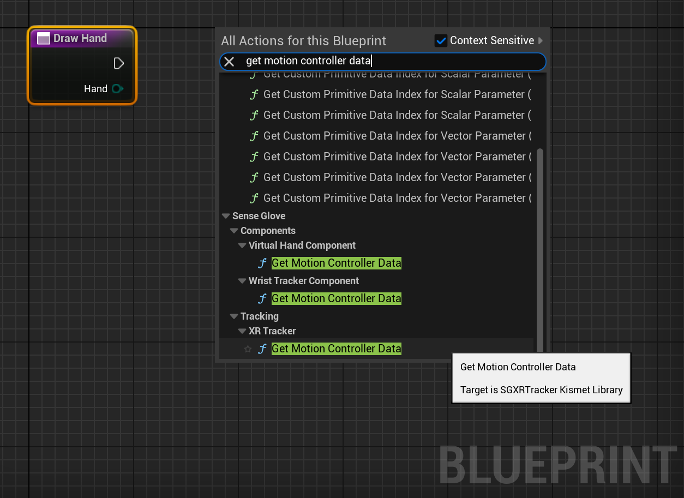Click the function icon under XR Tracker

click(x=262, y=349)
